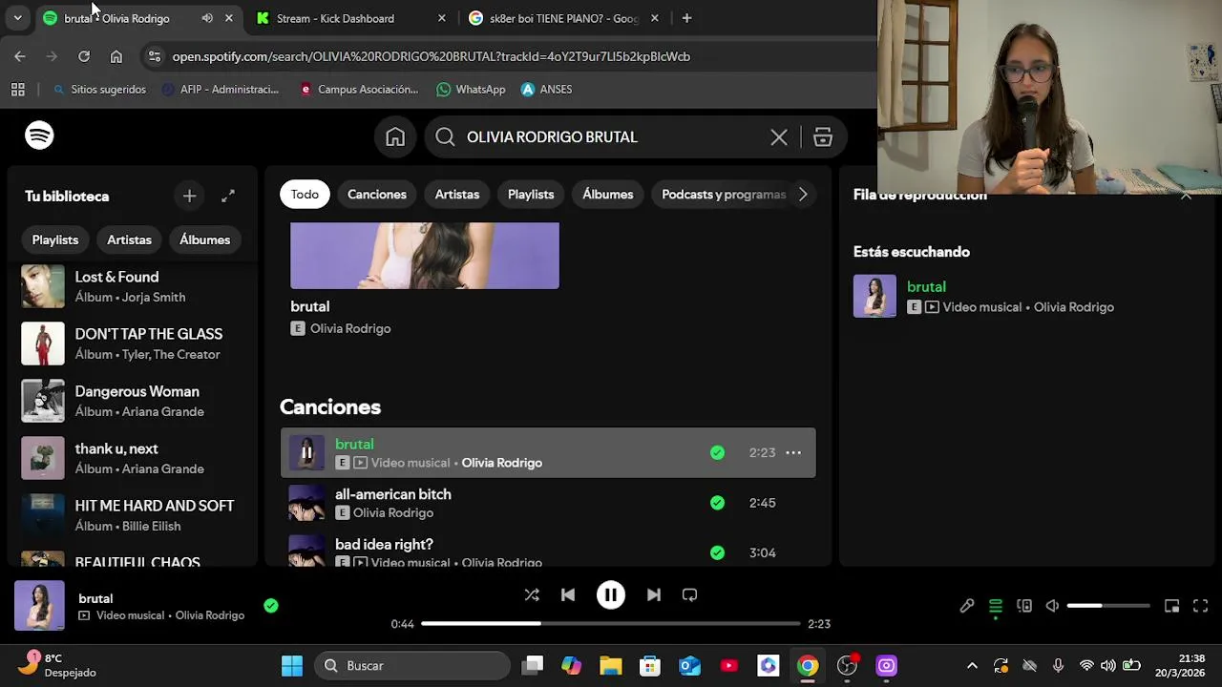Toggle saved check for brutal in player bar
Screen dimensions: 1222x687
(x=271, y=605)
